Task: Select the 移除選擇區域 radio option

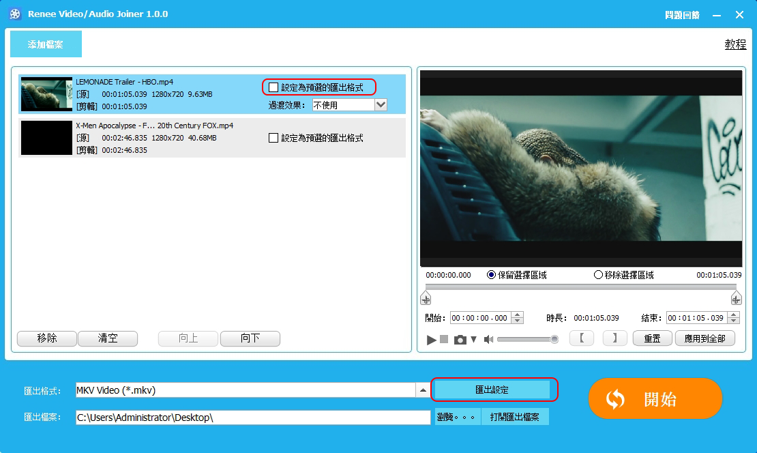Action: tap(598, 275)
